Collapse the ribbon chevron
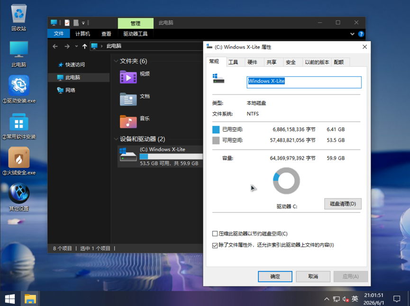 (352, 34)
